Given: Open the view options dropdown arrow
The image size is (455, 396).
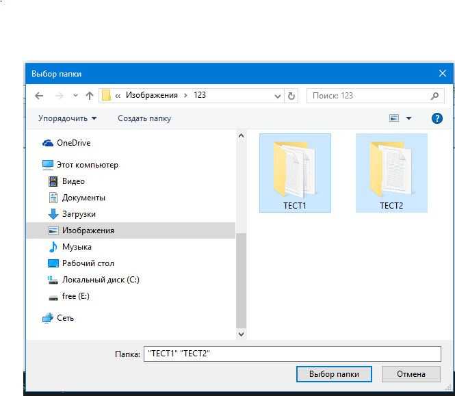Looking at the screenshot, I should tap(408, 118).
